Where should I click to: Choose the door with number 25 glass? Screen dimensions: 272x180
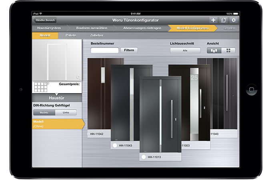pyautogui.click(x=196, y=103)
